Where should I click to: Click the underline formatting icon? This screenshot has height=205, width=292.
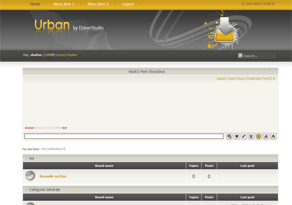tap(251, 136)
